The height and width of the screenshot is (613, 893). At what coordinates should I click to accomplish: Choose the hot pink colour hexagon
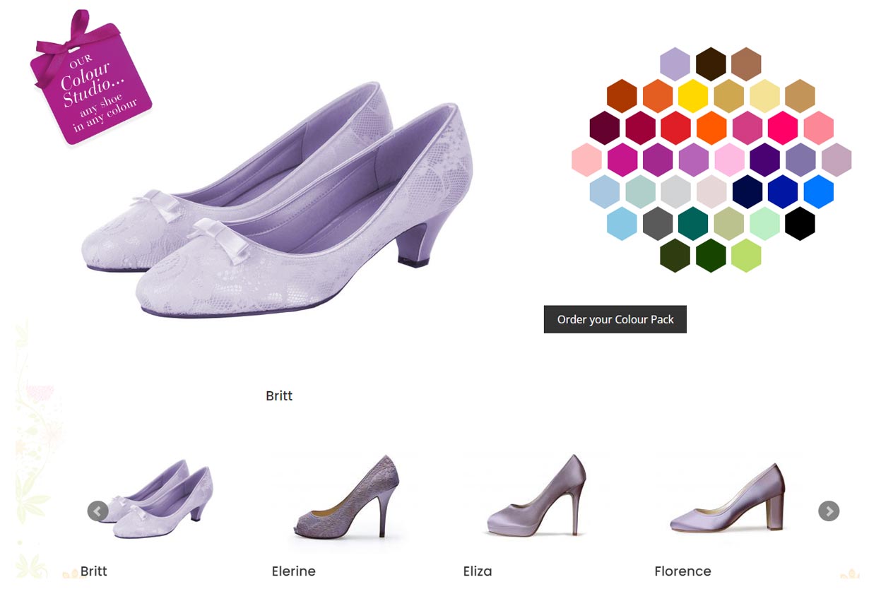tap(783, 128)
